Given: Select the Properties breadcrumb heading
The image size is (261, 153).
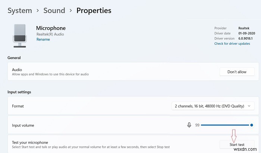Looking at the screenshot, I should [x=94, y=10].
